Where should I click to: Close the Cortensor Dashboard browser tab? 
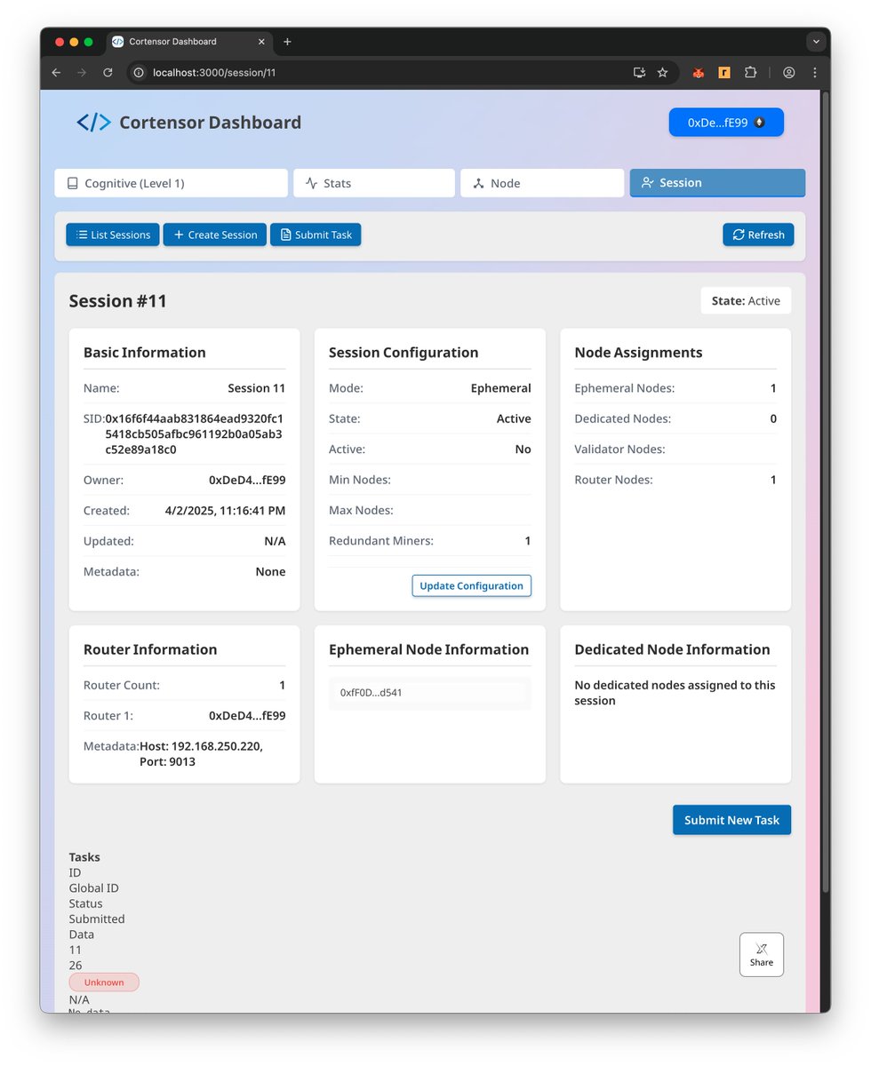[261, 42]
